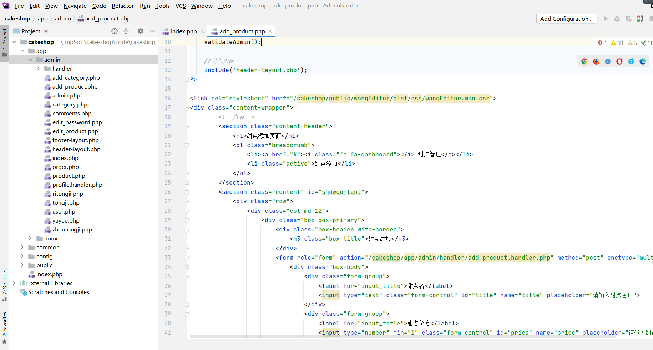The width and height of the screenshot is (653, 350).
Task: Expand the home folder
Action: point(30,238)
